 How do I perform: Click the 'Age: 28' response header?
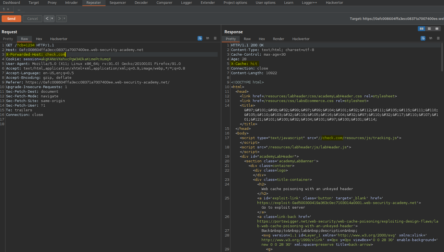coord(239,59)
